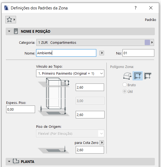Screen dimensions: 161x167
Task: Open the arrow button next to Nome field
Action: [102, 53]
